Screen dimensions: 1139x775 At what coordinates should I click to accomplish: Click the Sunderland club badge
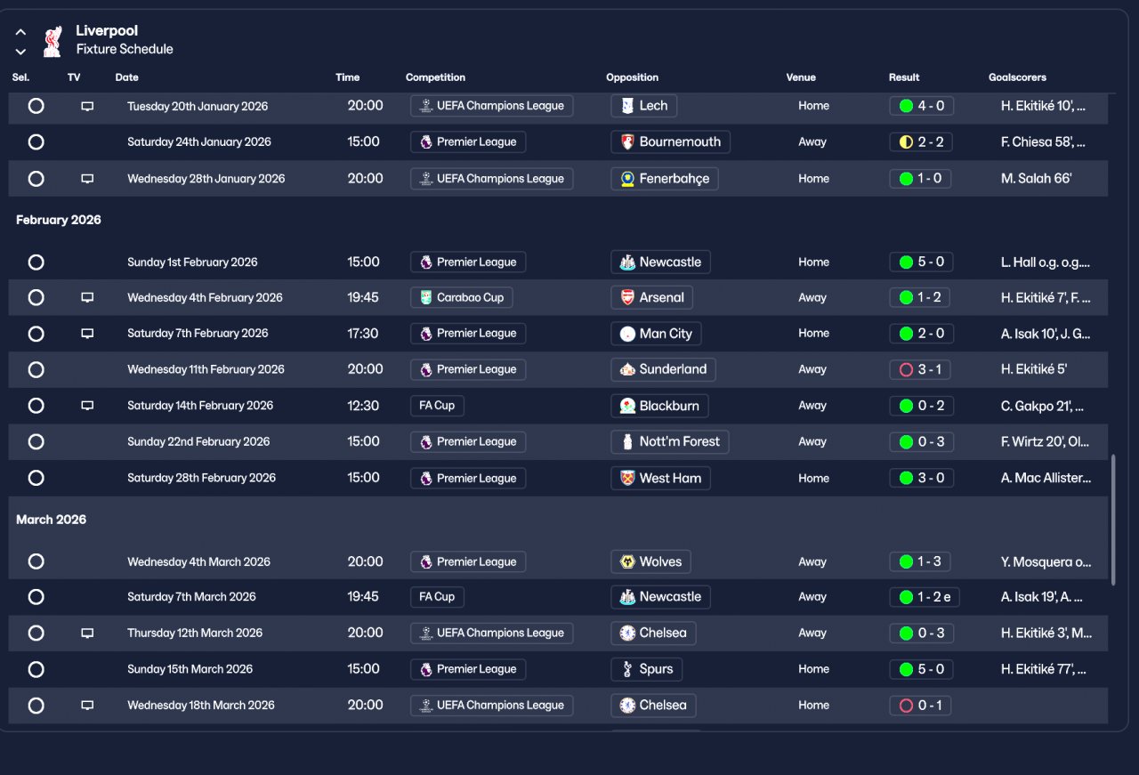click(627, 369)
